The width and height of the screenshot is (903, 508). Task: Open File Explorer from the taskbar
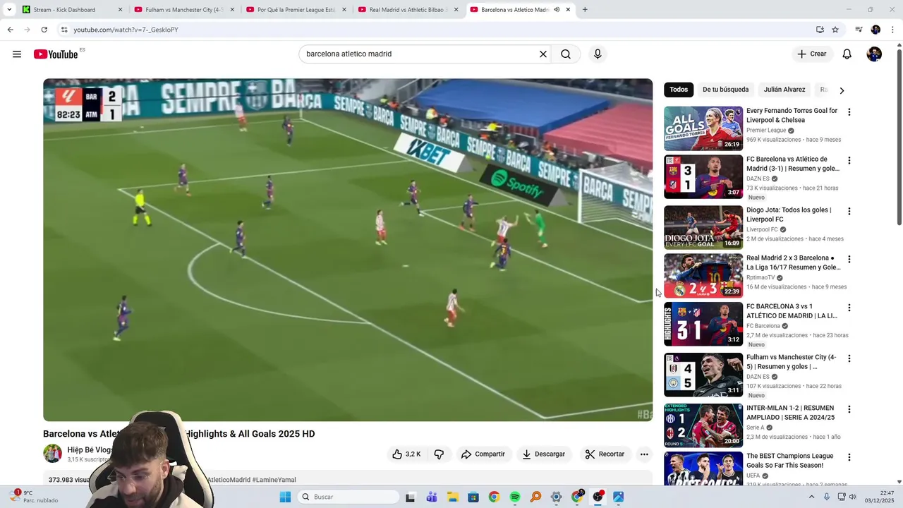point(452,497)
